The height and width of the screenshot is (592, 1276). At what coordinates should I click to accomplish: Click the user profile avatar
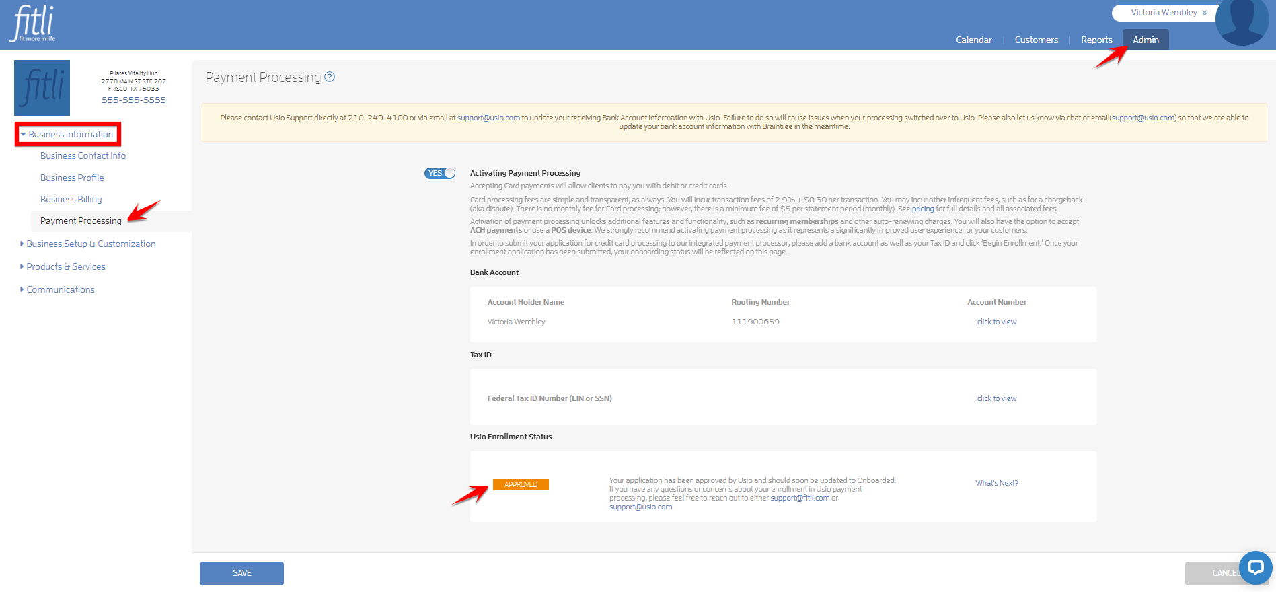(1242, 20)
